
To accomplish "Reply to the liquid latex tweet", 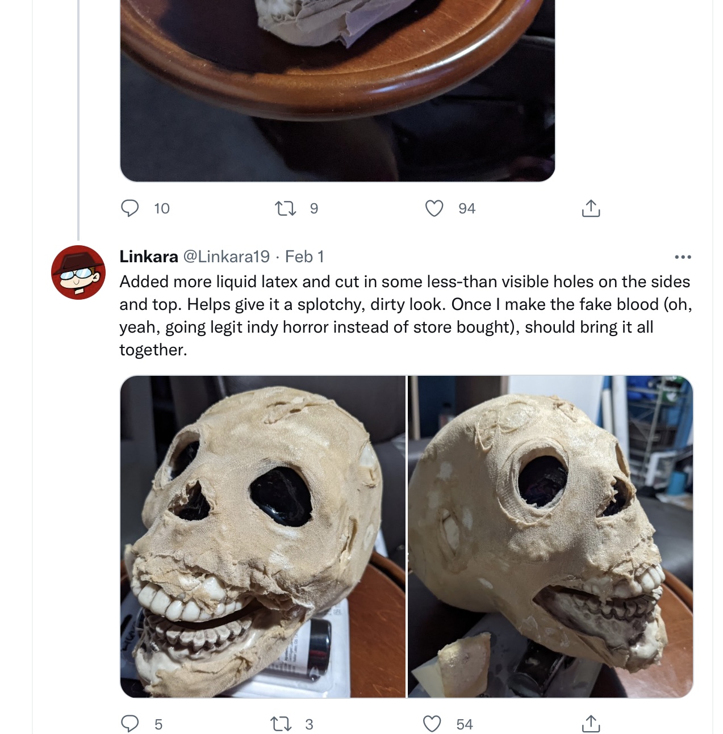I will [130, 724].
